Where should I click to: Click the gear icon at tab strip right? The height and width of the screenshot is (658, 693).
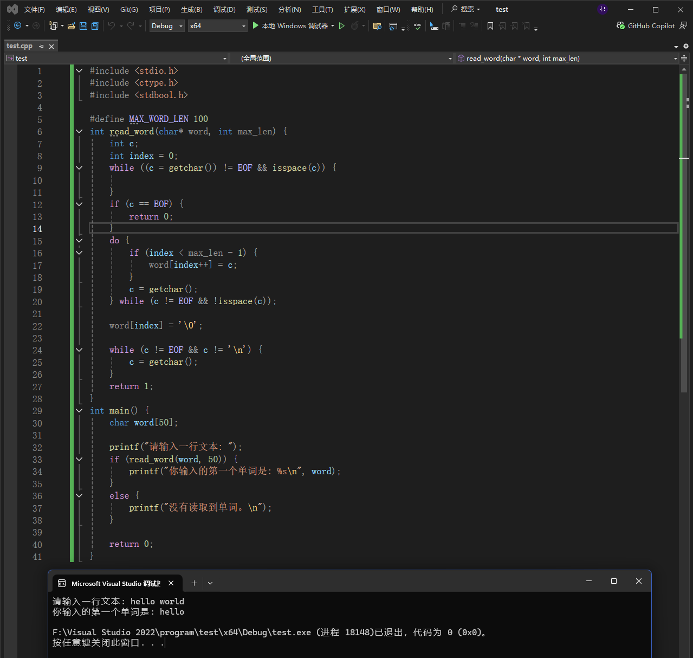click(x=685, y=46)
